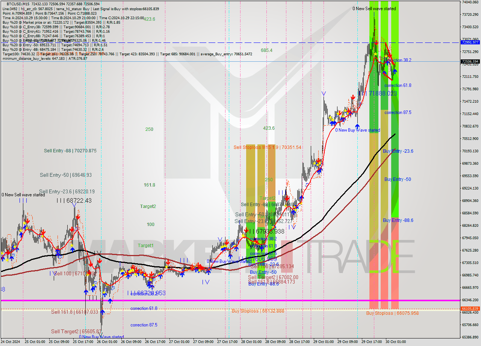Click '0 New Buy Wave started' below 71888.023
The image size is (481, 346).
pyautogui.click(x=358, y=131)
